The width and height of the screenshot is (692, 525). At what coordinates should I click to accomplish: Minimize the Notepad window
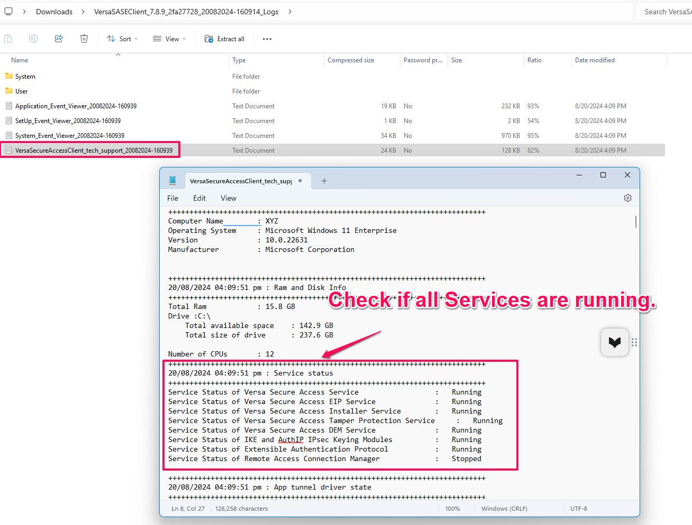coord(579,175)
